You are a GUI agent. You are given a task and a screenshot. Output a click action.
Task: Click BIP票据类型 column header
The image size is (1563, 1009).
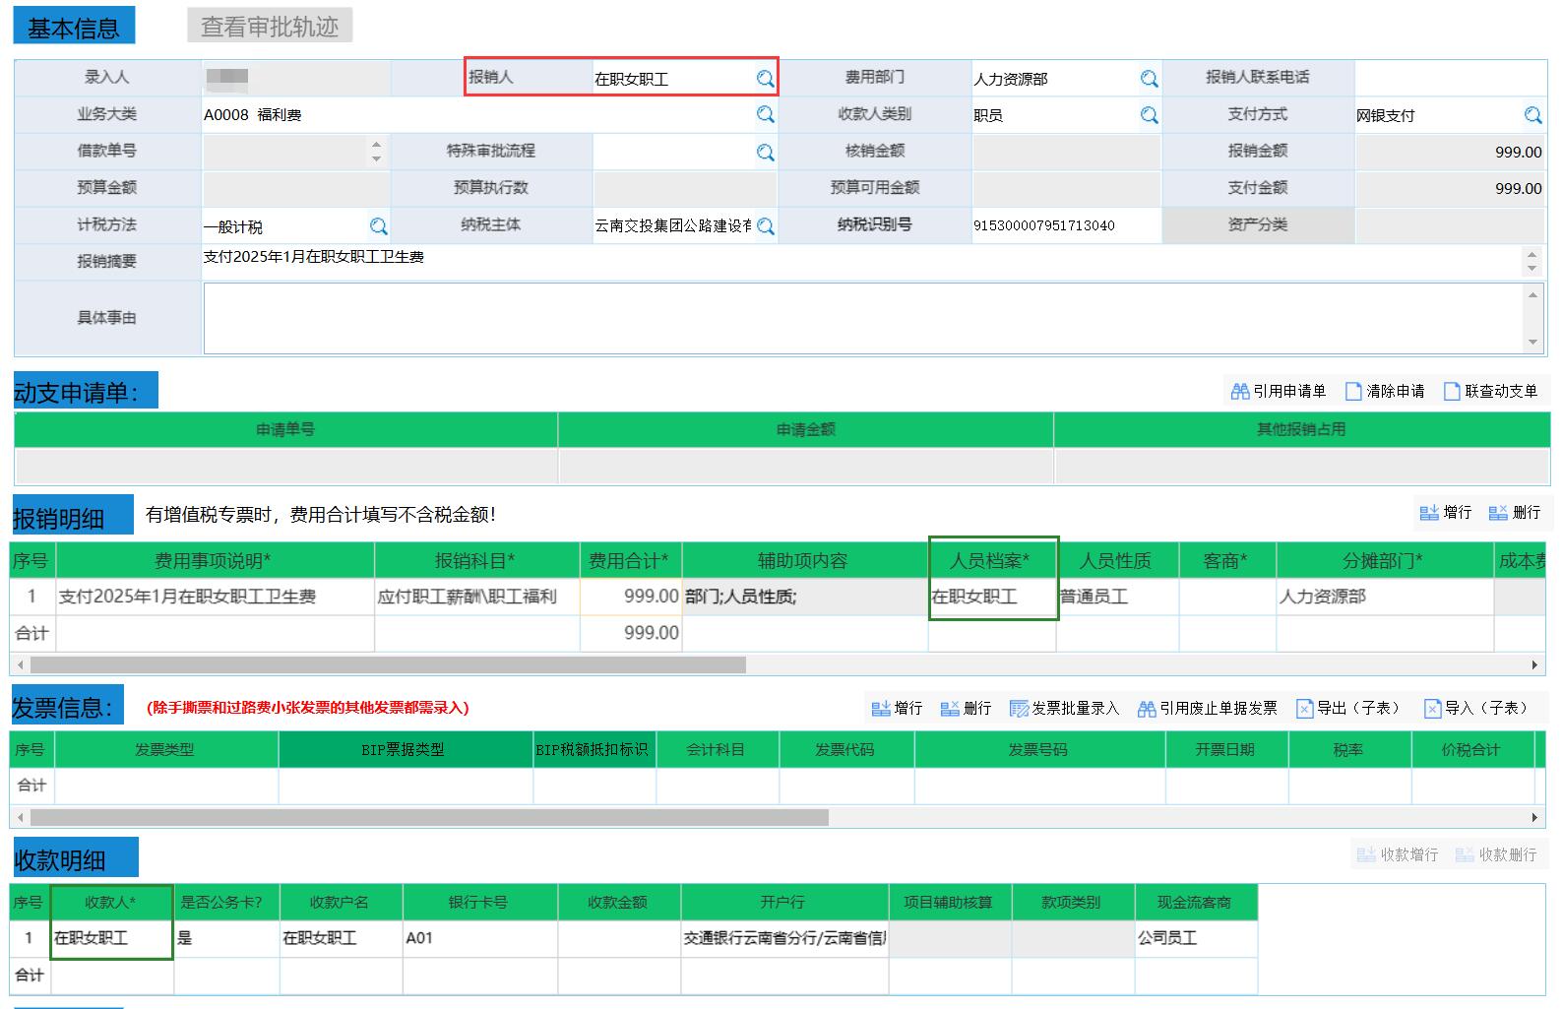[406, 749]
